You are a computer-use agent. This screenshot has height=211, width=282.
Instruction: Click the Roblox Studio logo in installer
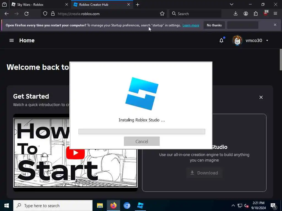pos(142,94)
